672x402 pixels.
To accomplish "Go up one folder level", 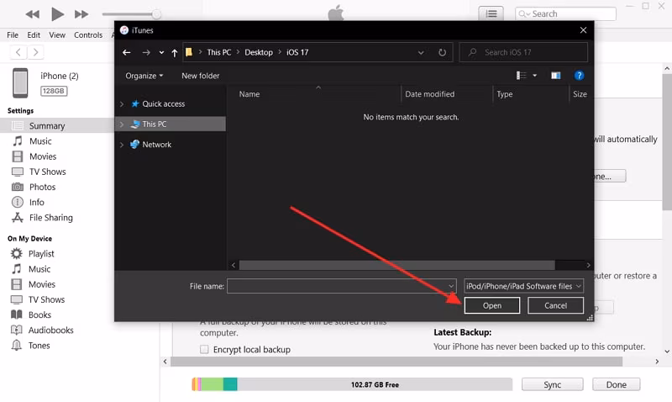I will pyautogui.click(x=175, y=53).
